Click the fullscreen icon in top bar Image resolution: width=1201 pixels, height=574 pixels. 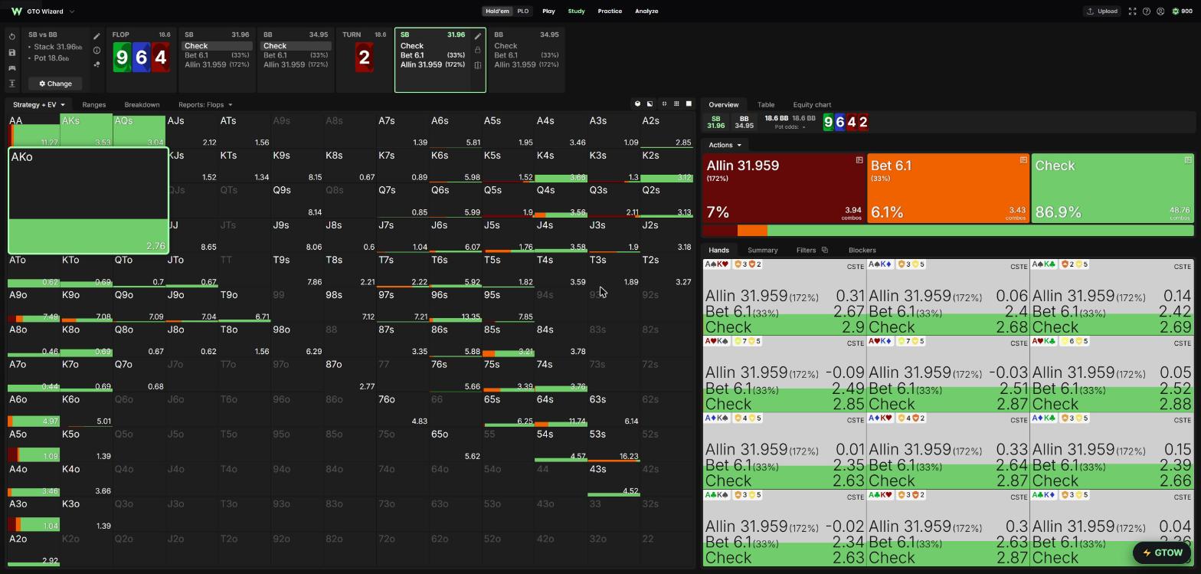(1132, 11)
